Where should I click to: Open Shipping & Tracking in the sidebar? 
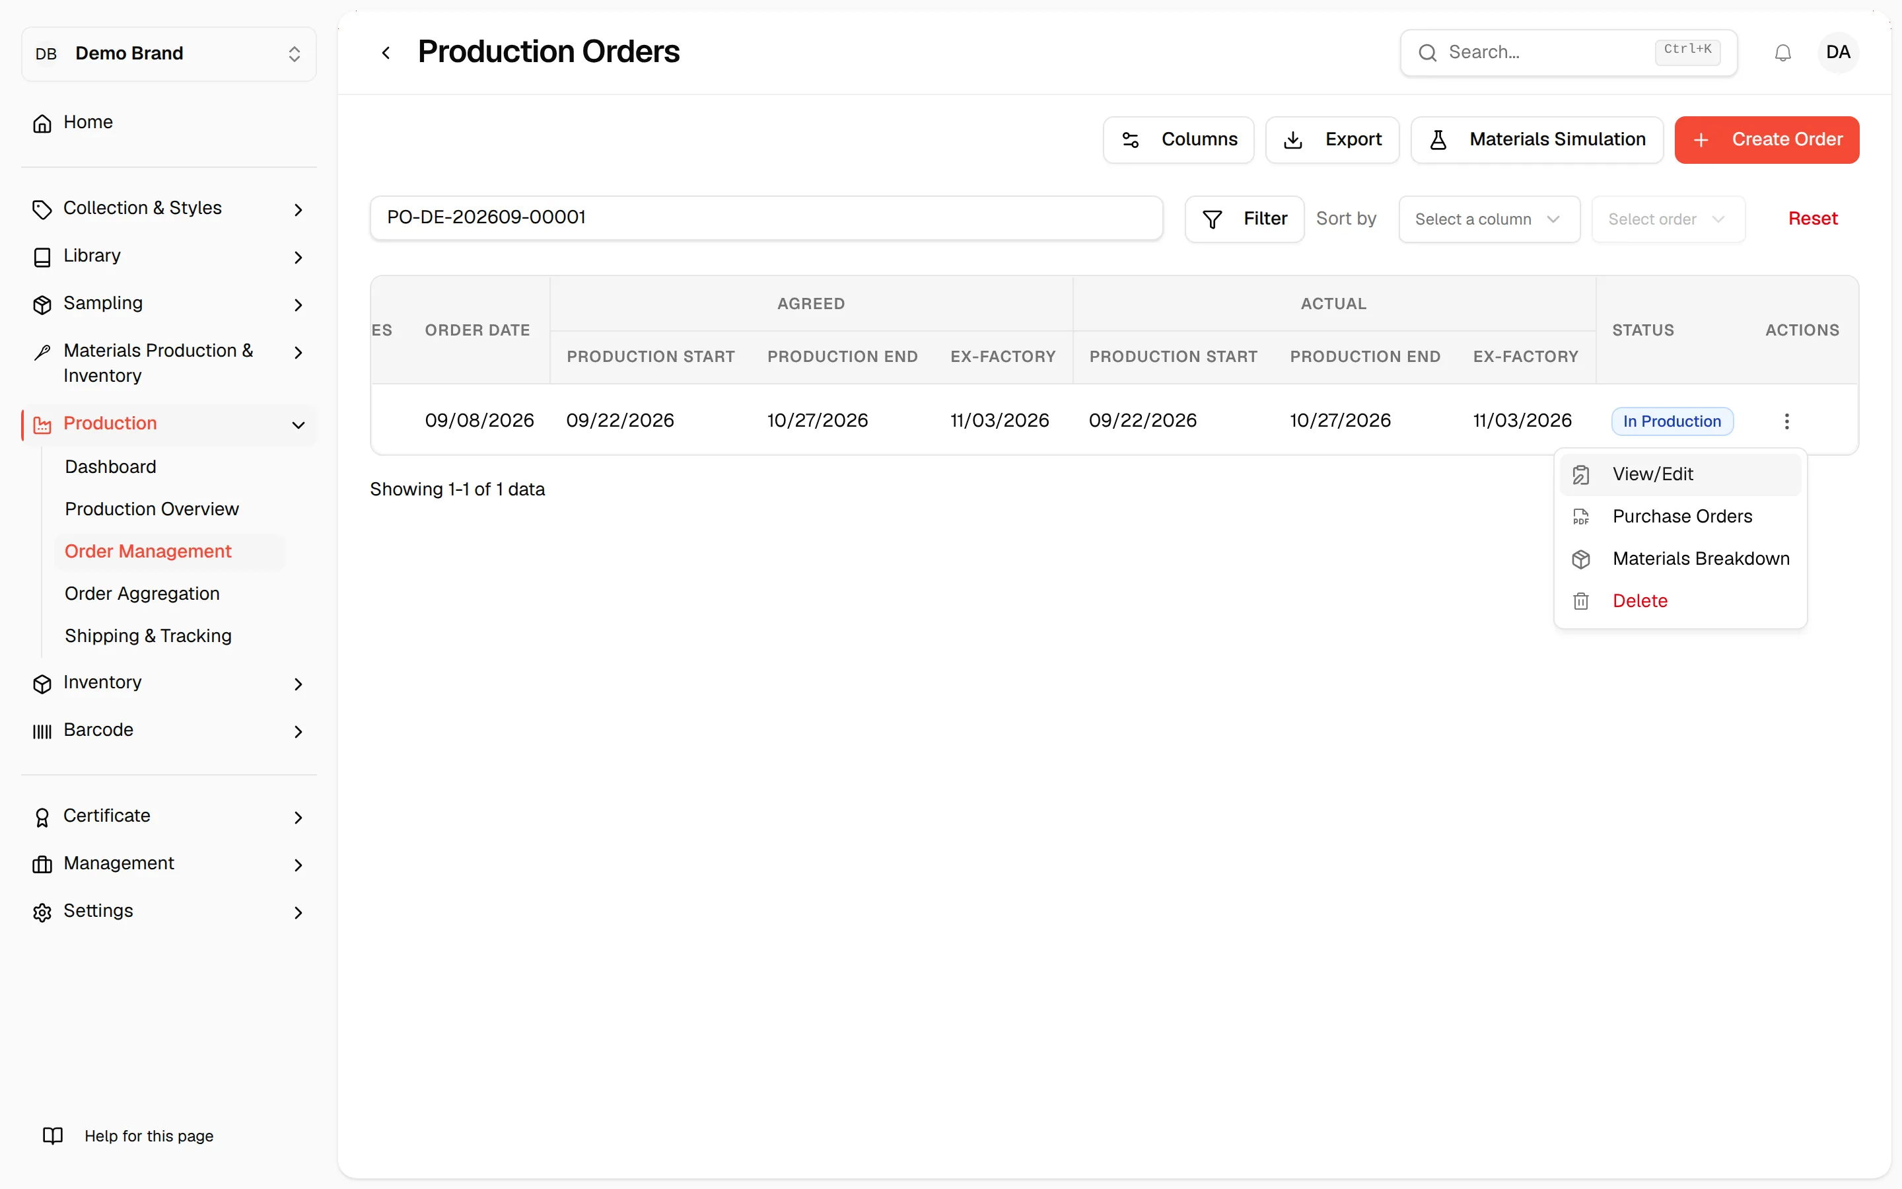pos(148,636)
